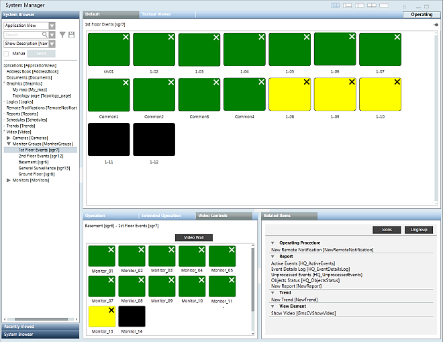
Task: Select the black 1-11 monitor tile
Action: [109, 139]
